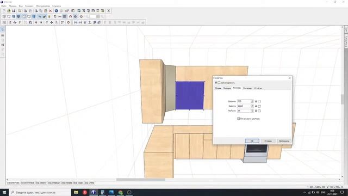Open the Инструменты menu
The image size is (348, 196).
coord(43,6)
